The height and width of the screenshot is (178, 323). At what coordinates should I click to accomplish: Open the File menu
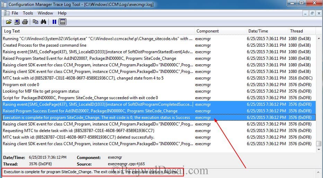pos(15,13)
